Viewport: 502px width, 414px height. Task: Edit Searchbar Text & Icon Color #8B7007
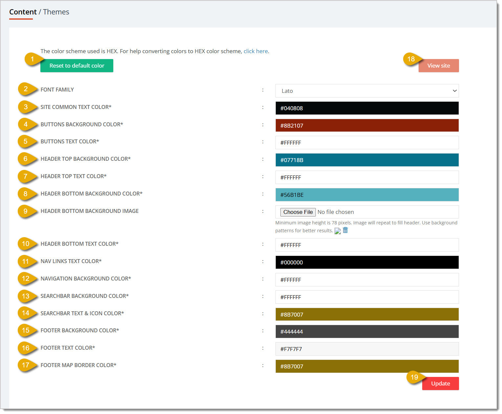pos(367,314)
